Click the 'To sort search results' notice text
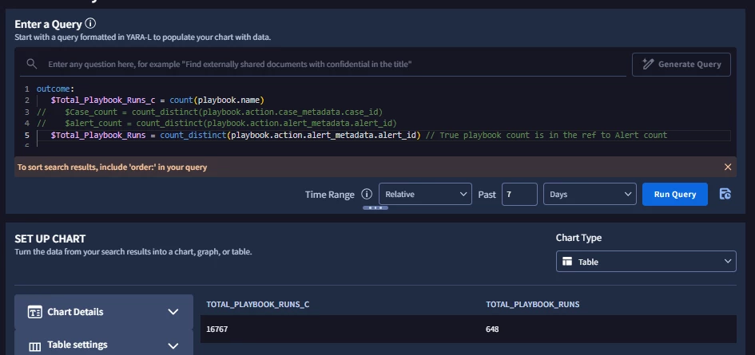The height and width of the screenshot is (355, 755). [x=112, y=168]
